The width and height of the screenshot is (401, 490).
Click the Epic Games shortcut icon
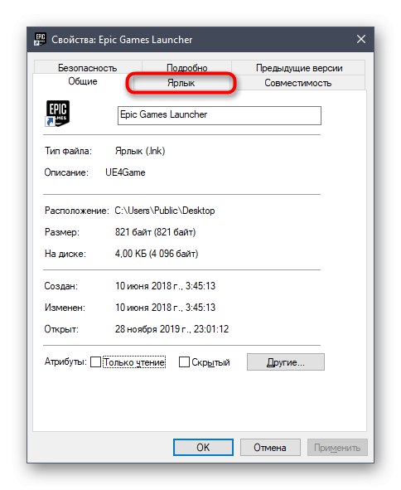point(57,113)
